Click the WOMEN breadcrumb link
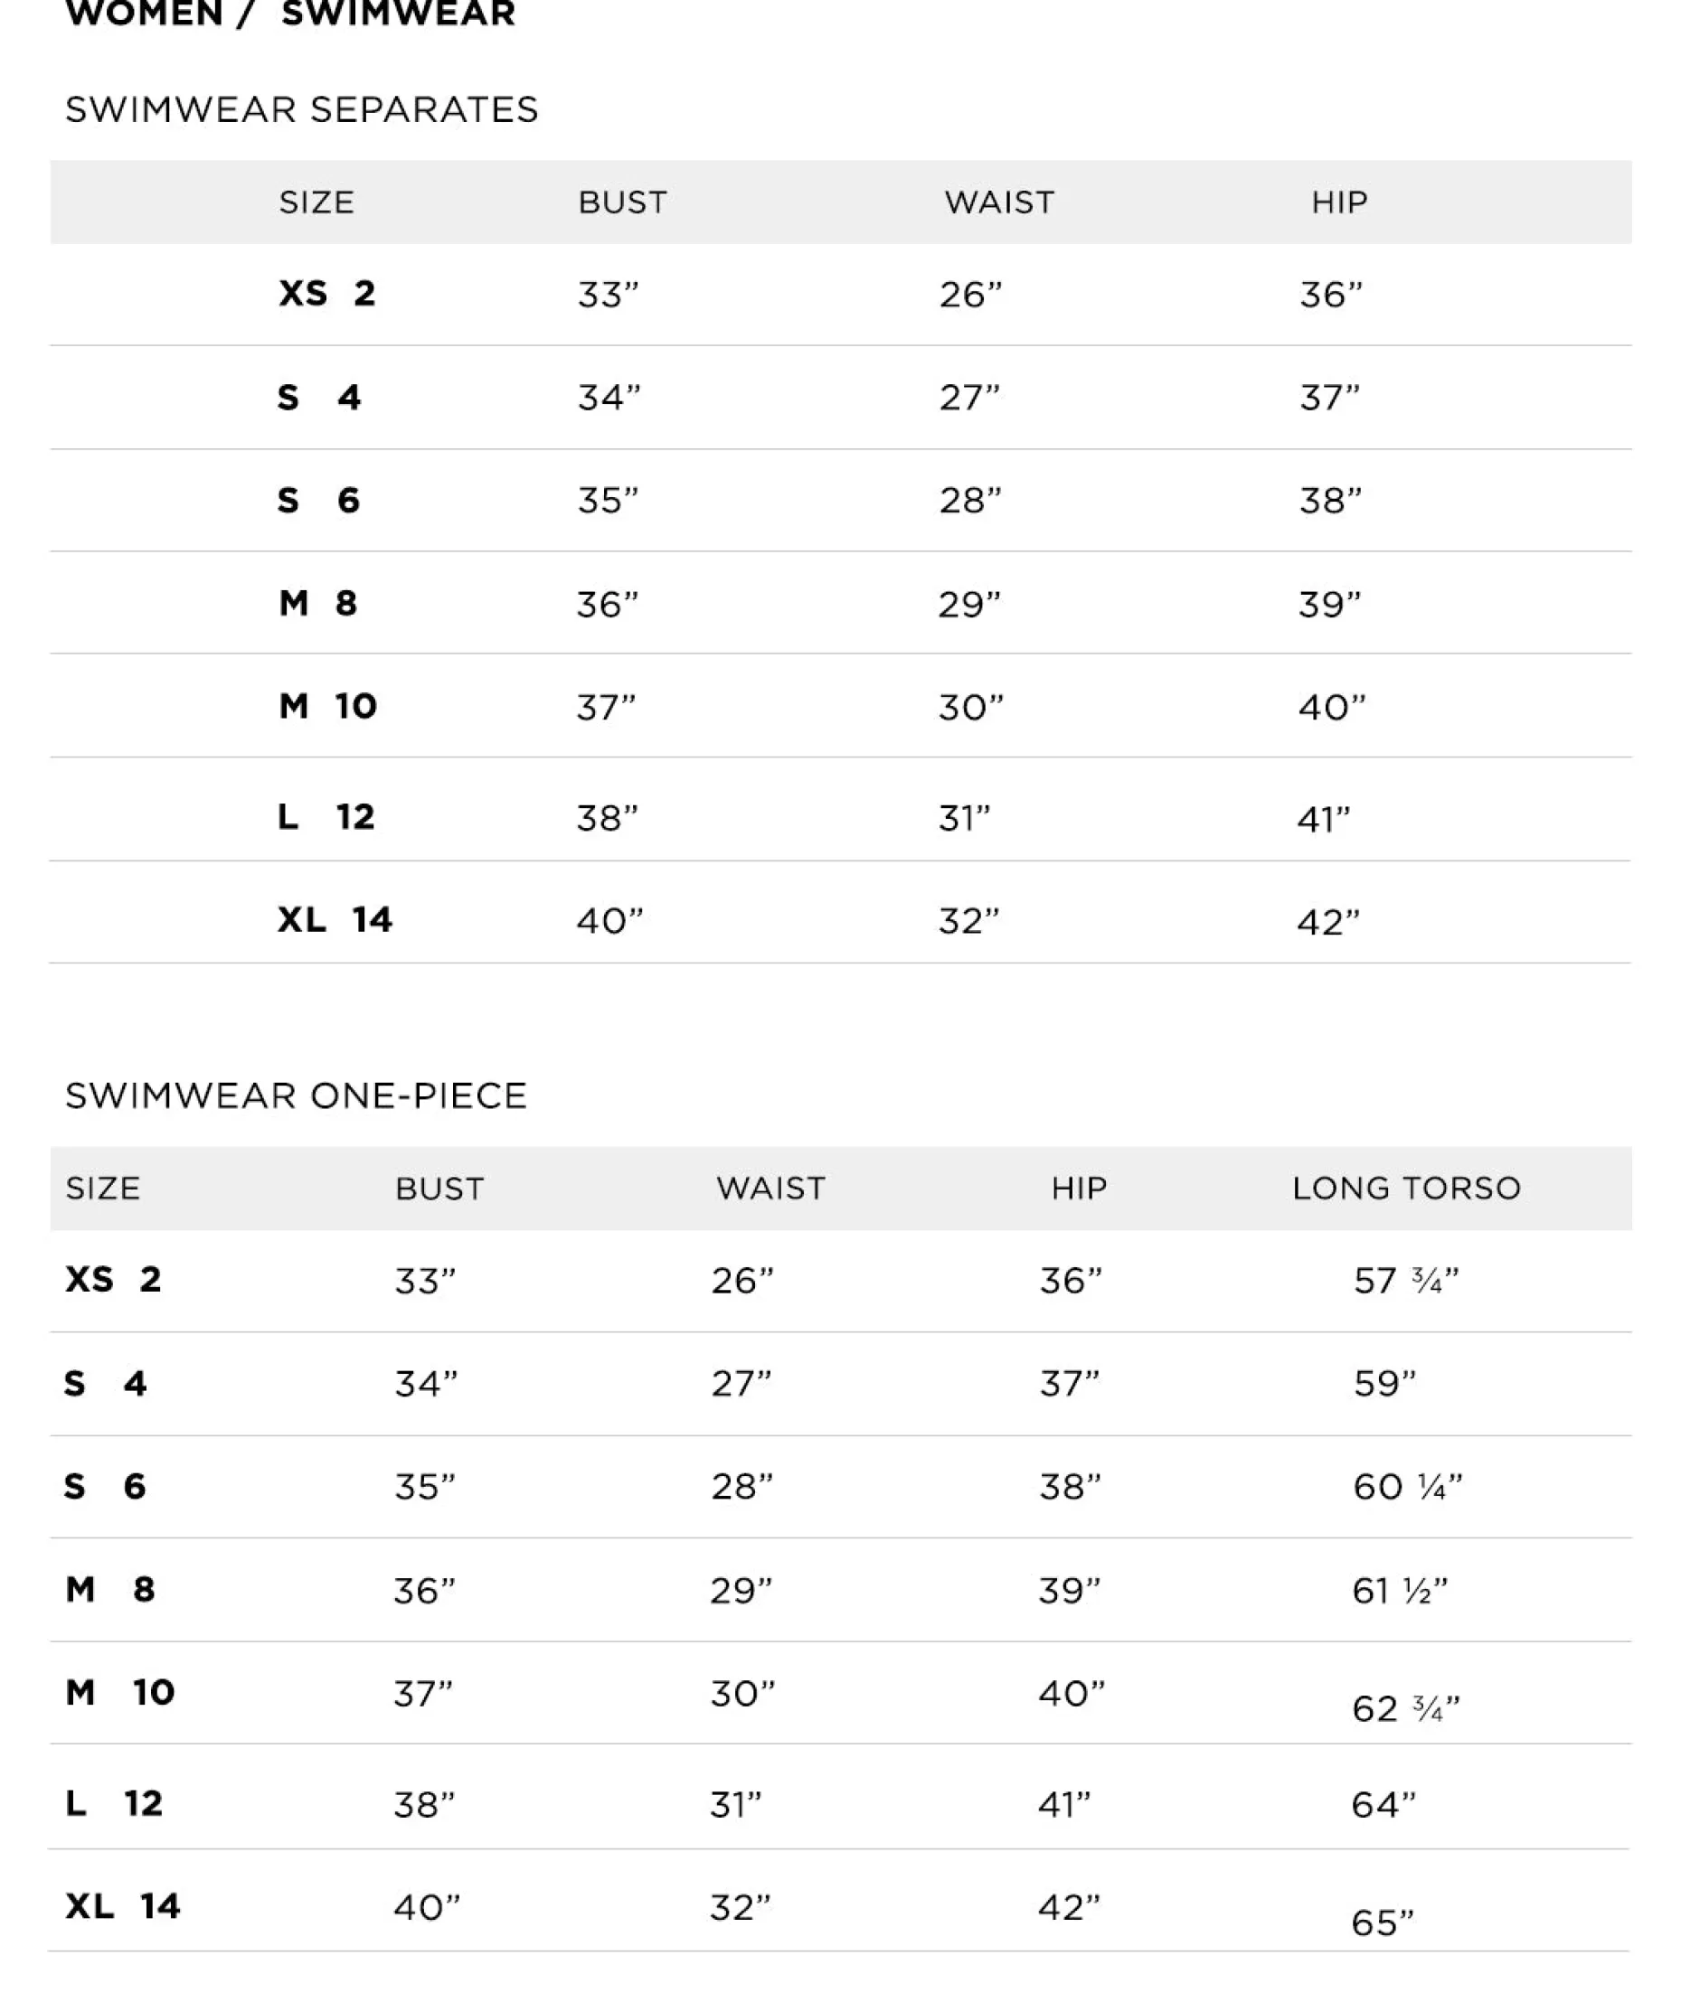This screenshot has height=1993, width=1681. tap(143, 14)
